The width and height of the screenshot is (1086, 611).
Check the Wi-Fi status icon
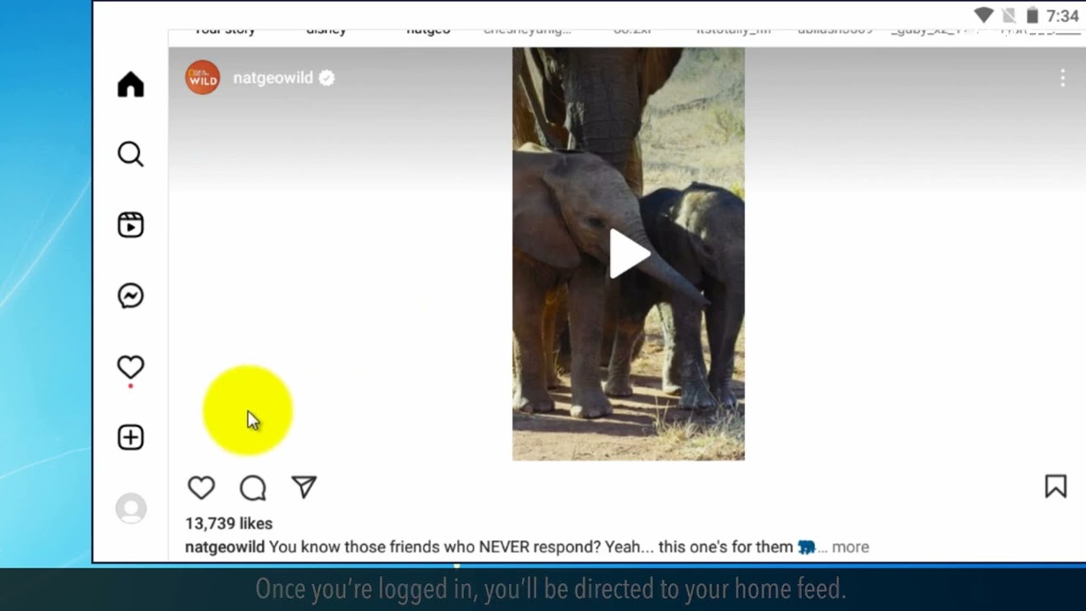984,15
